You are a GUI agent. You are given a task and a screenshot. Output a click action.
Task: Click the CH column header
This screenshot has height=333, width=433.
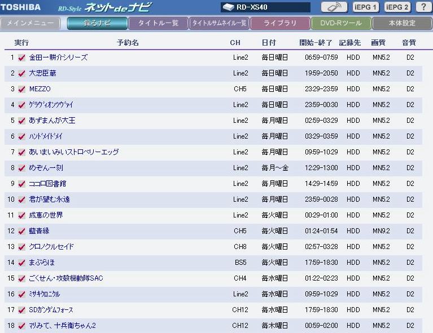pos(235,43)
